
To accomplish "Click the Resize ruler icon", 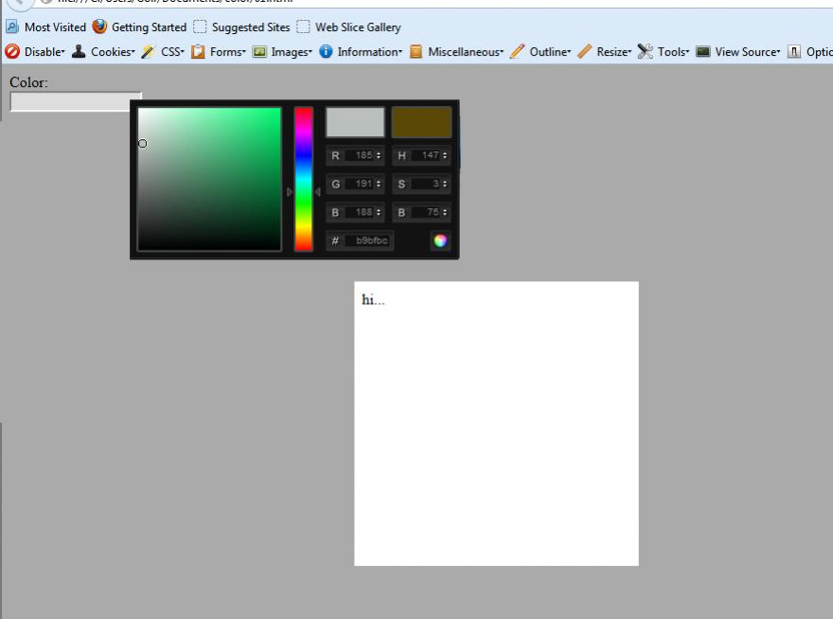I will pyautogui.click(x=585, y=52).
